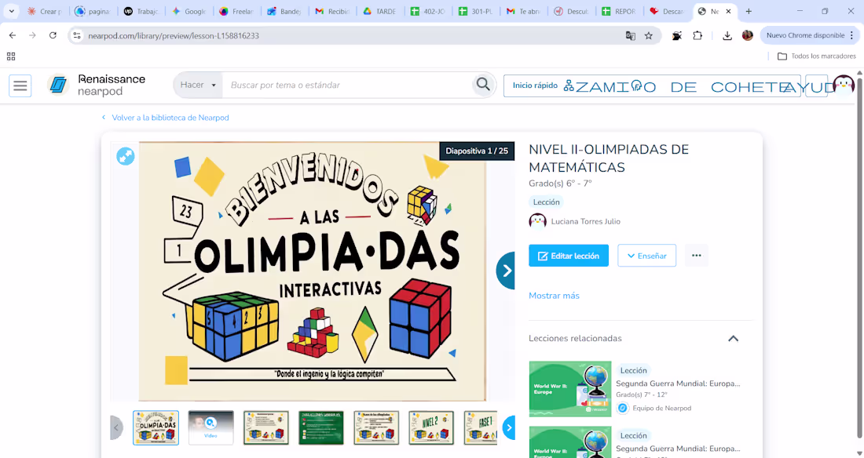The width and height of the screenshot is (864, 458).
Task: Click the Renaissance Nearpod logo
Action: pyautogui.click(x=97, y=85)
